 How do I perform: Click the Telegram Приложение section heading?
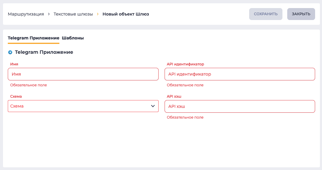click(44, 52)
